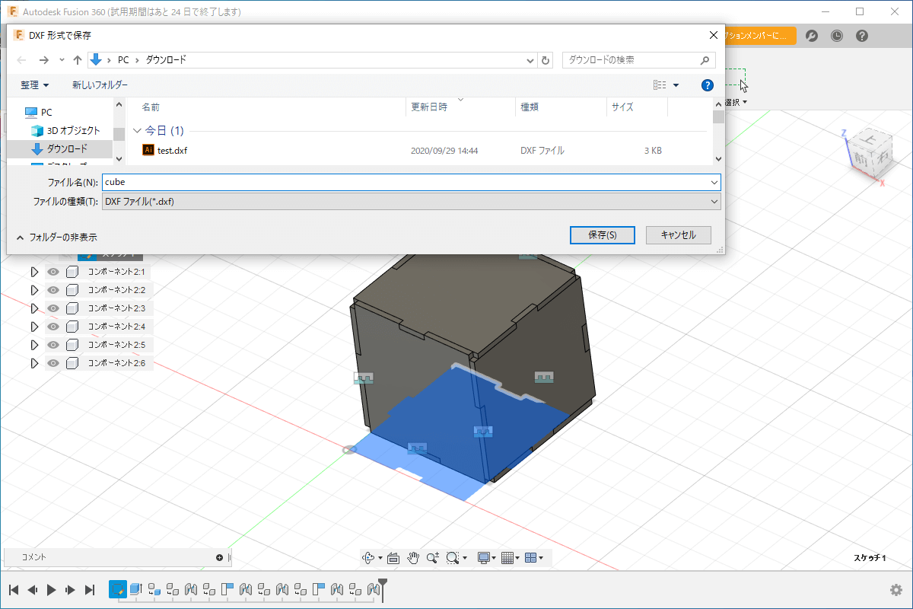Viewport: 913px width, 609px height.
Task: Open the job status icon in Fusion toolbar
Action: pos(812,36)
